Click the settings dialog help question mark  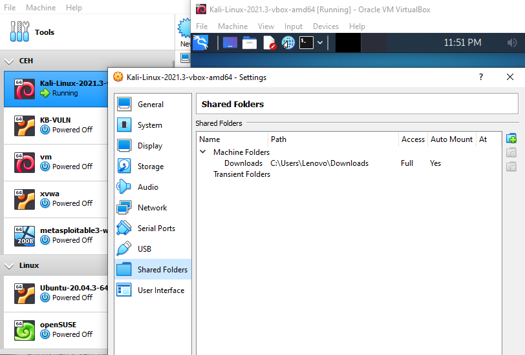(x=481, y=77)
